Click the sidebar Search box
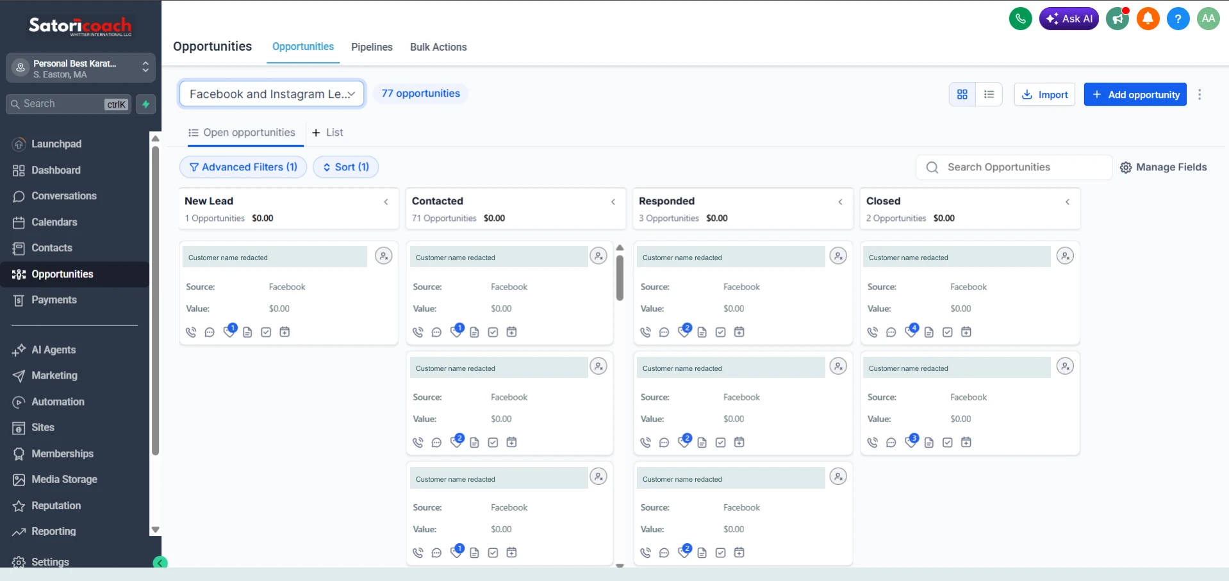1229x581 pixels. tap(69, 104)
